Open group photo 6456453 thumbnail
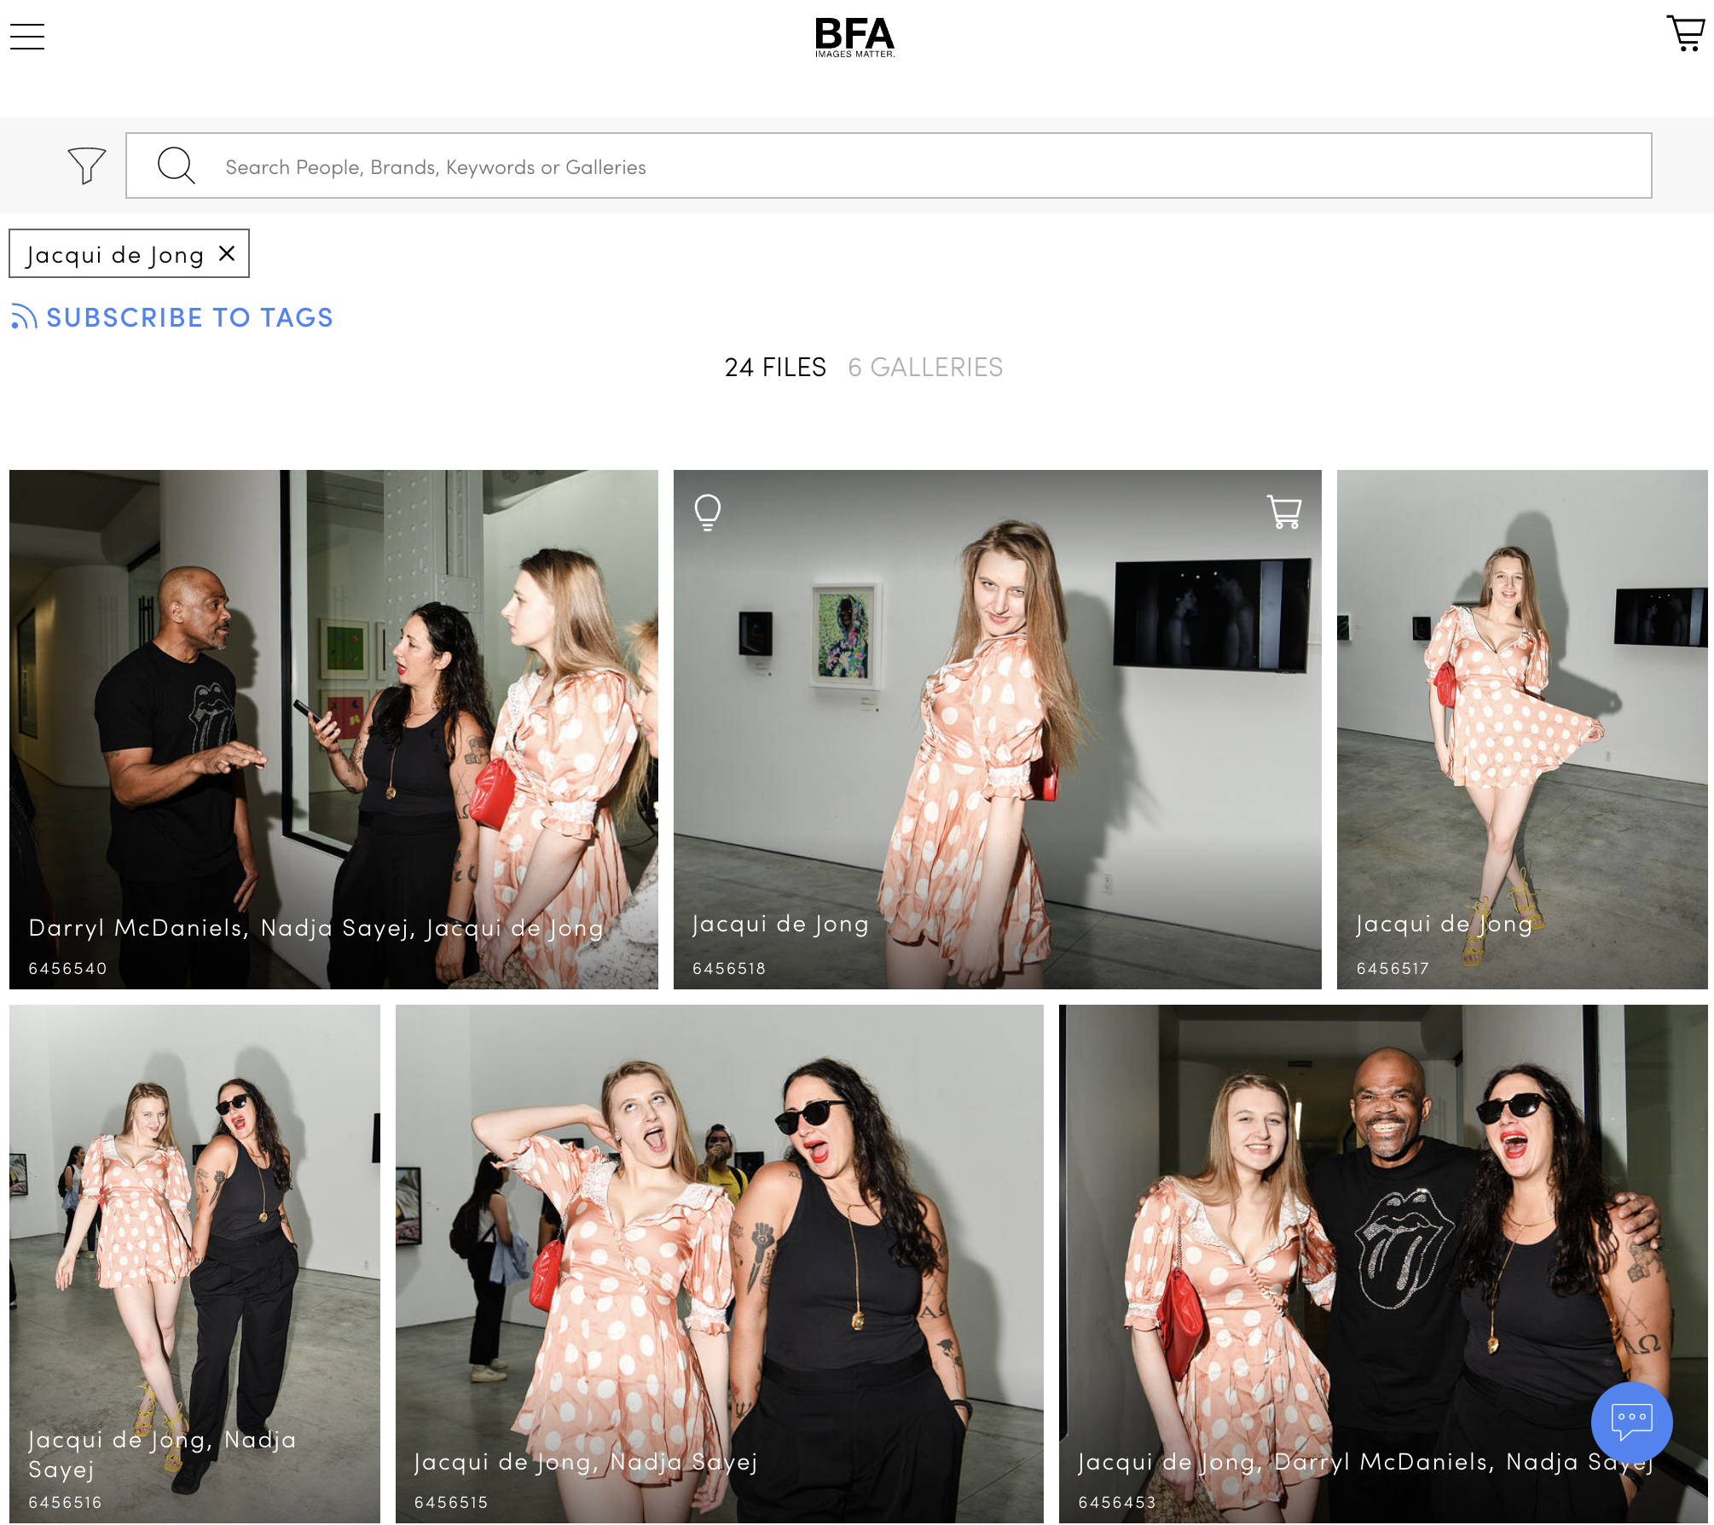1714x1525 pixels. [1381, 1262]
